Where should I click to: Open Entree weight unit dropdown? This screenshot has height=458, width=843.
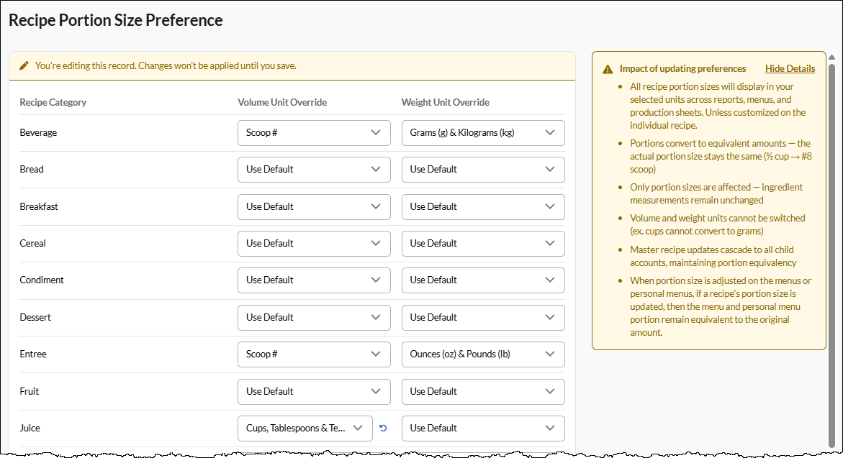[x=483, y=354]
